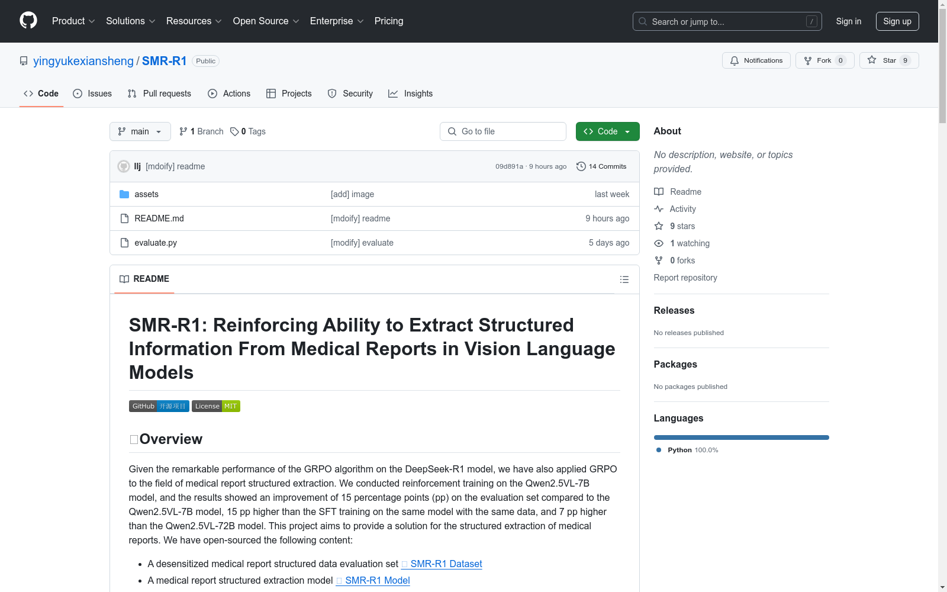
Task: Click the Sign in link
Action: (849, 21)
